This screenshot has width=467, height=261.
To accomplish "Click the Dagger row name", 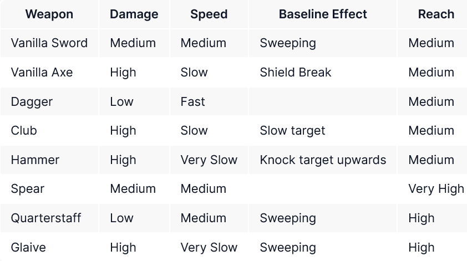I will [32, 102].
